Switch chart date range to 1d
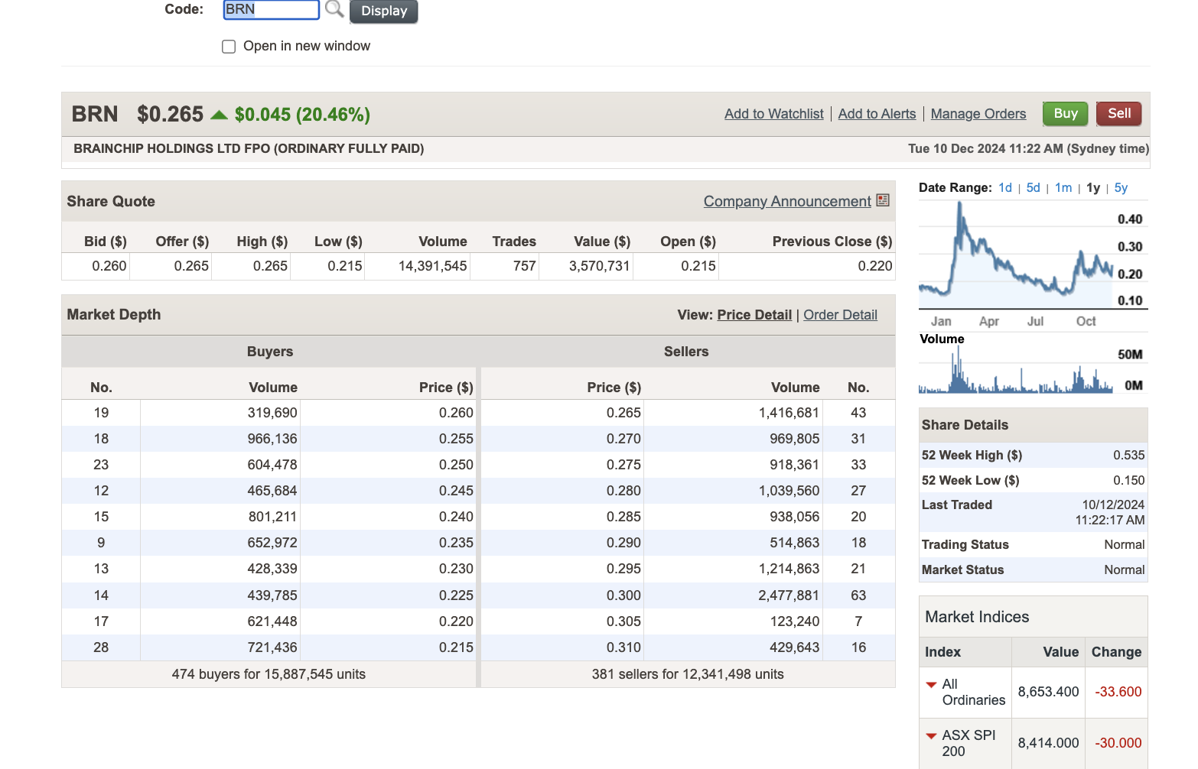Viewport: 1198px width, 769px height. coord(1004,188)
